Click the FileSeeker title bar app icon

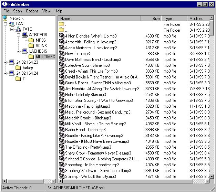pyautogui.click(x=5, y=4)
